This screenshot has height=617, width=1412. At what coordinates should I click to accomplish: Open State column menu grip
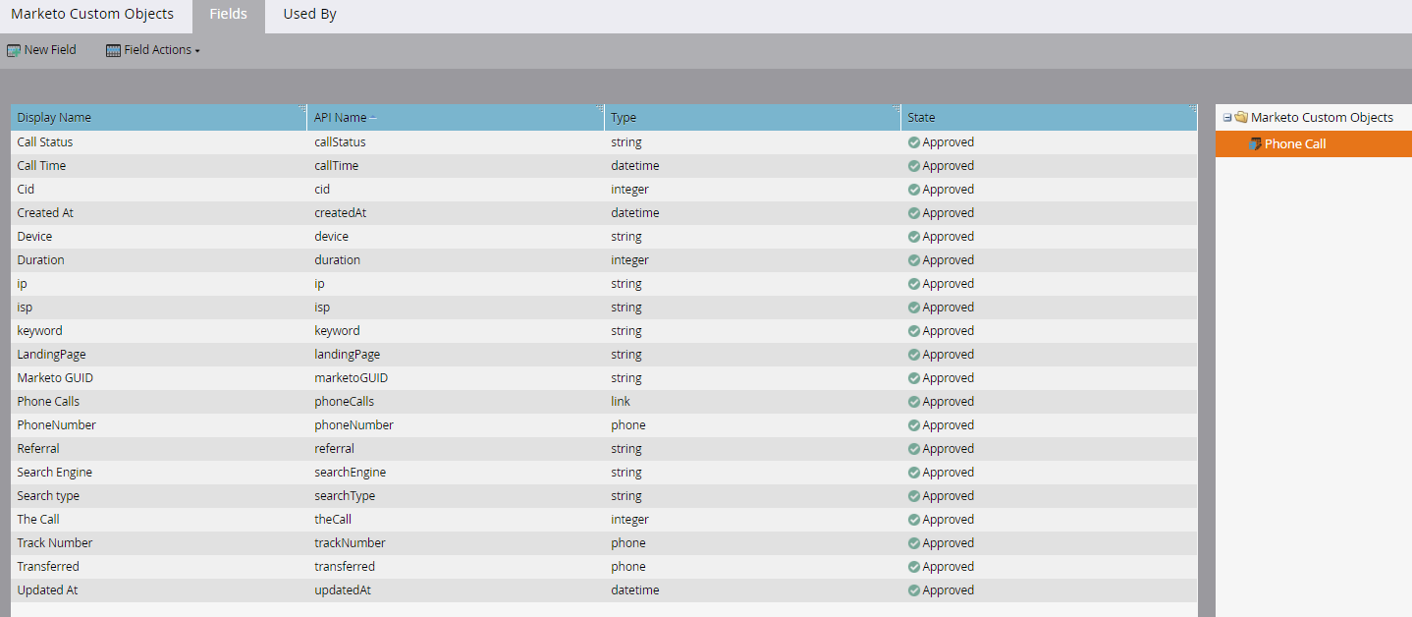[x=1192, y=108]
